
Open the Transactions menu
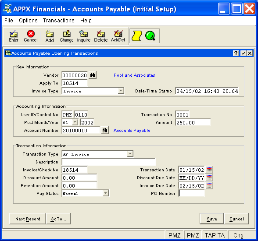click(x=59, y=21)
